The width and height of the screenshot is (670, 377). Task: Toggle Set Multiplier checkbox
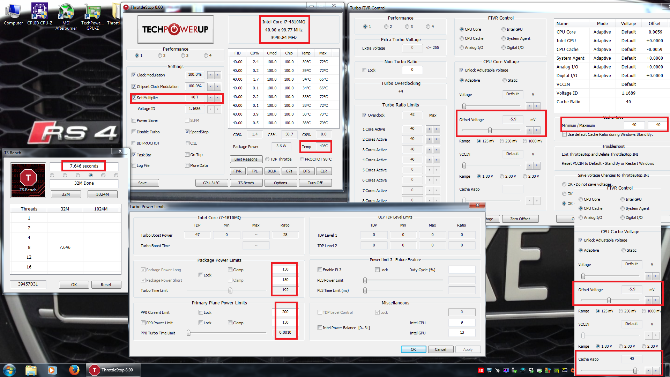coord(134,98)
